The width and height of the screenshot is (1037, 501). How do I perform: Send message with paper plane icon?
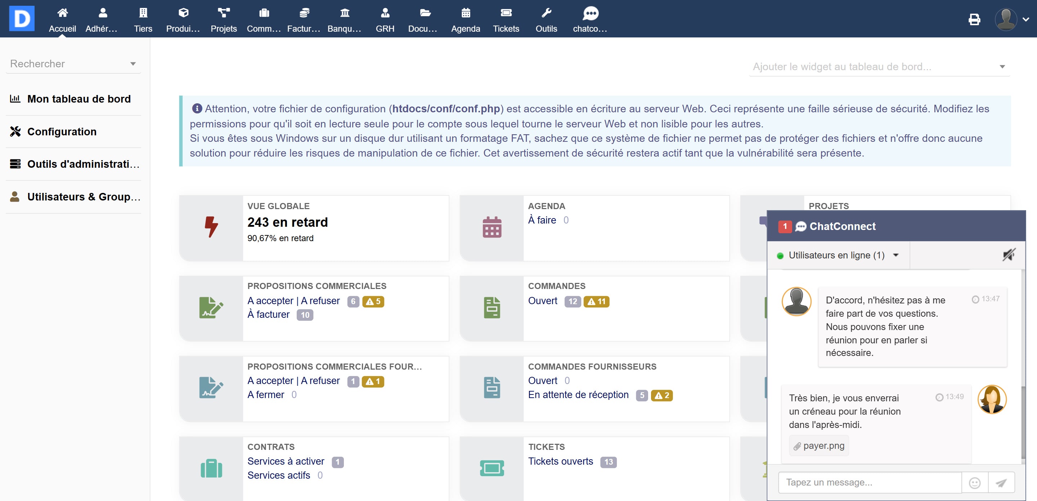point(1001,483)
